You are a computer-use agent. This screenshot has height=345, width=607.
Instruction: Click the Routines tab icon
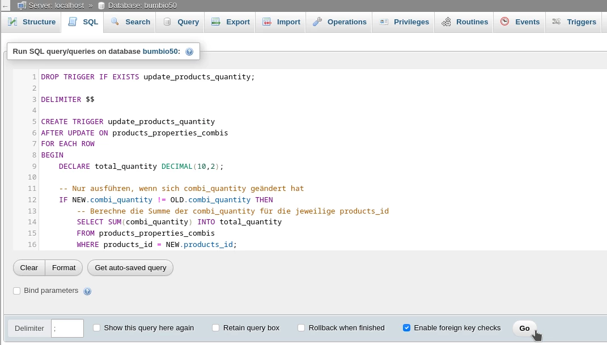[x=447, y=22]
